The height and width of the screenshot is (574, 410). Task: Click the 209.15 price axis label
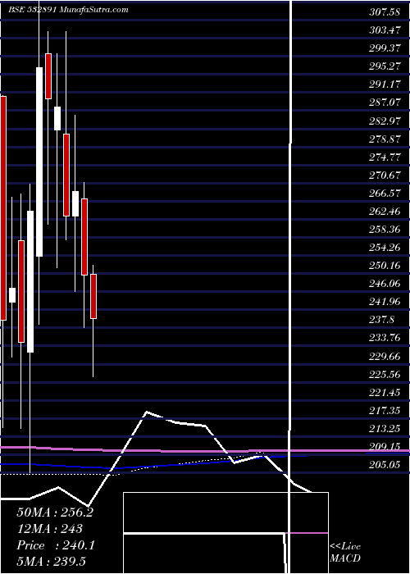(384, 447)
